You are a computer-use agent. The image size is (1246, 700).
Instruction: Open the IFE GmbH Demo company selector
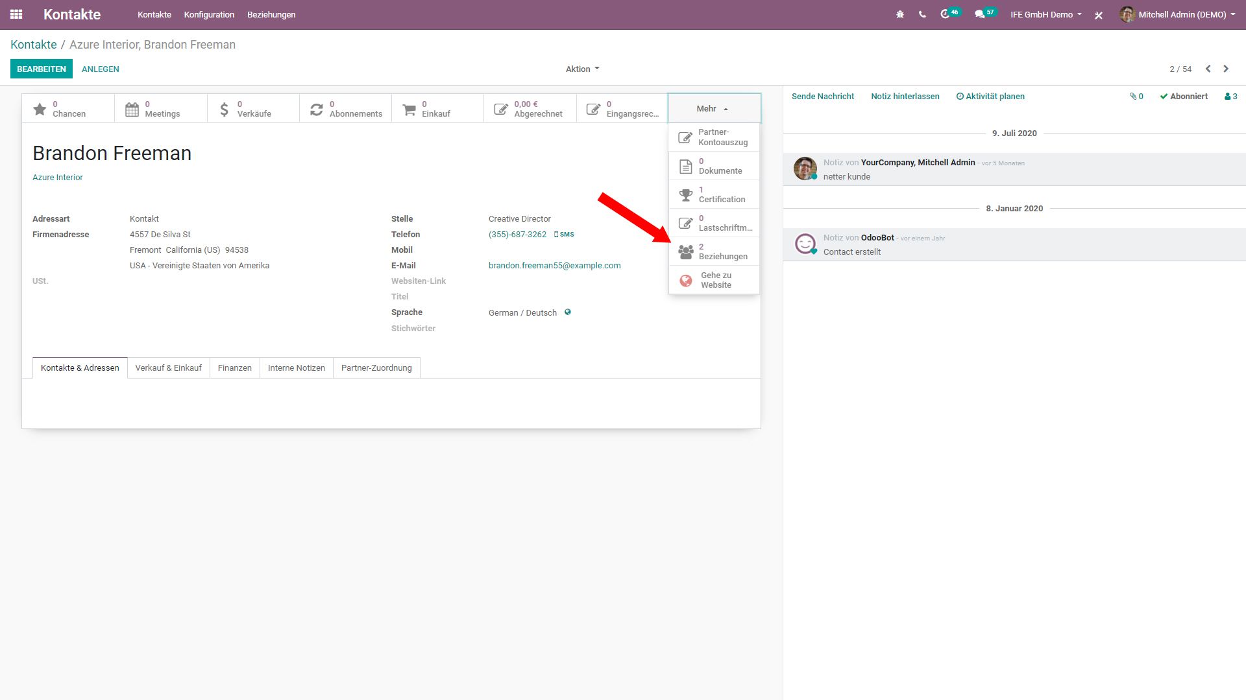click(1045, 14)
